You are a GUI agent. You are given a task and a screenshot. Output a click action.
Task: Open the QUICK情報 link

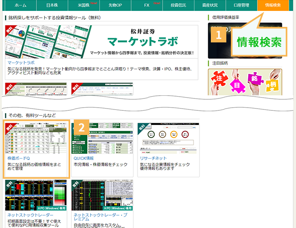click(x=84, y=158)
